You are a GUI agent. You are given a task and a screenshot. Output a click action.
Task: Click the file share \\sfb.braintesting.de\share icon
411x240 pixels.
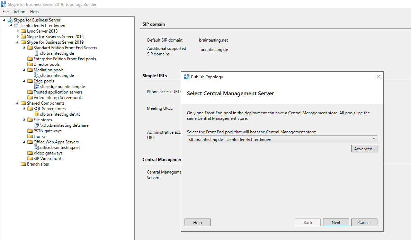pyautogui.click(x=36, y=125)
